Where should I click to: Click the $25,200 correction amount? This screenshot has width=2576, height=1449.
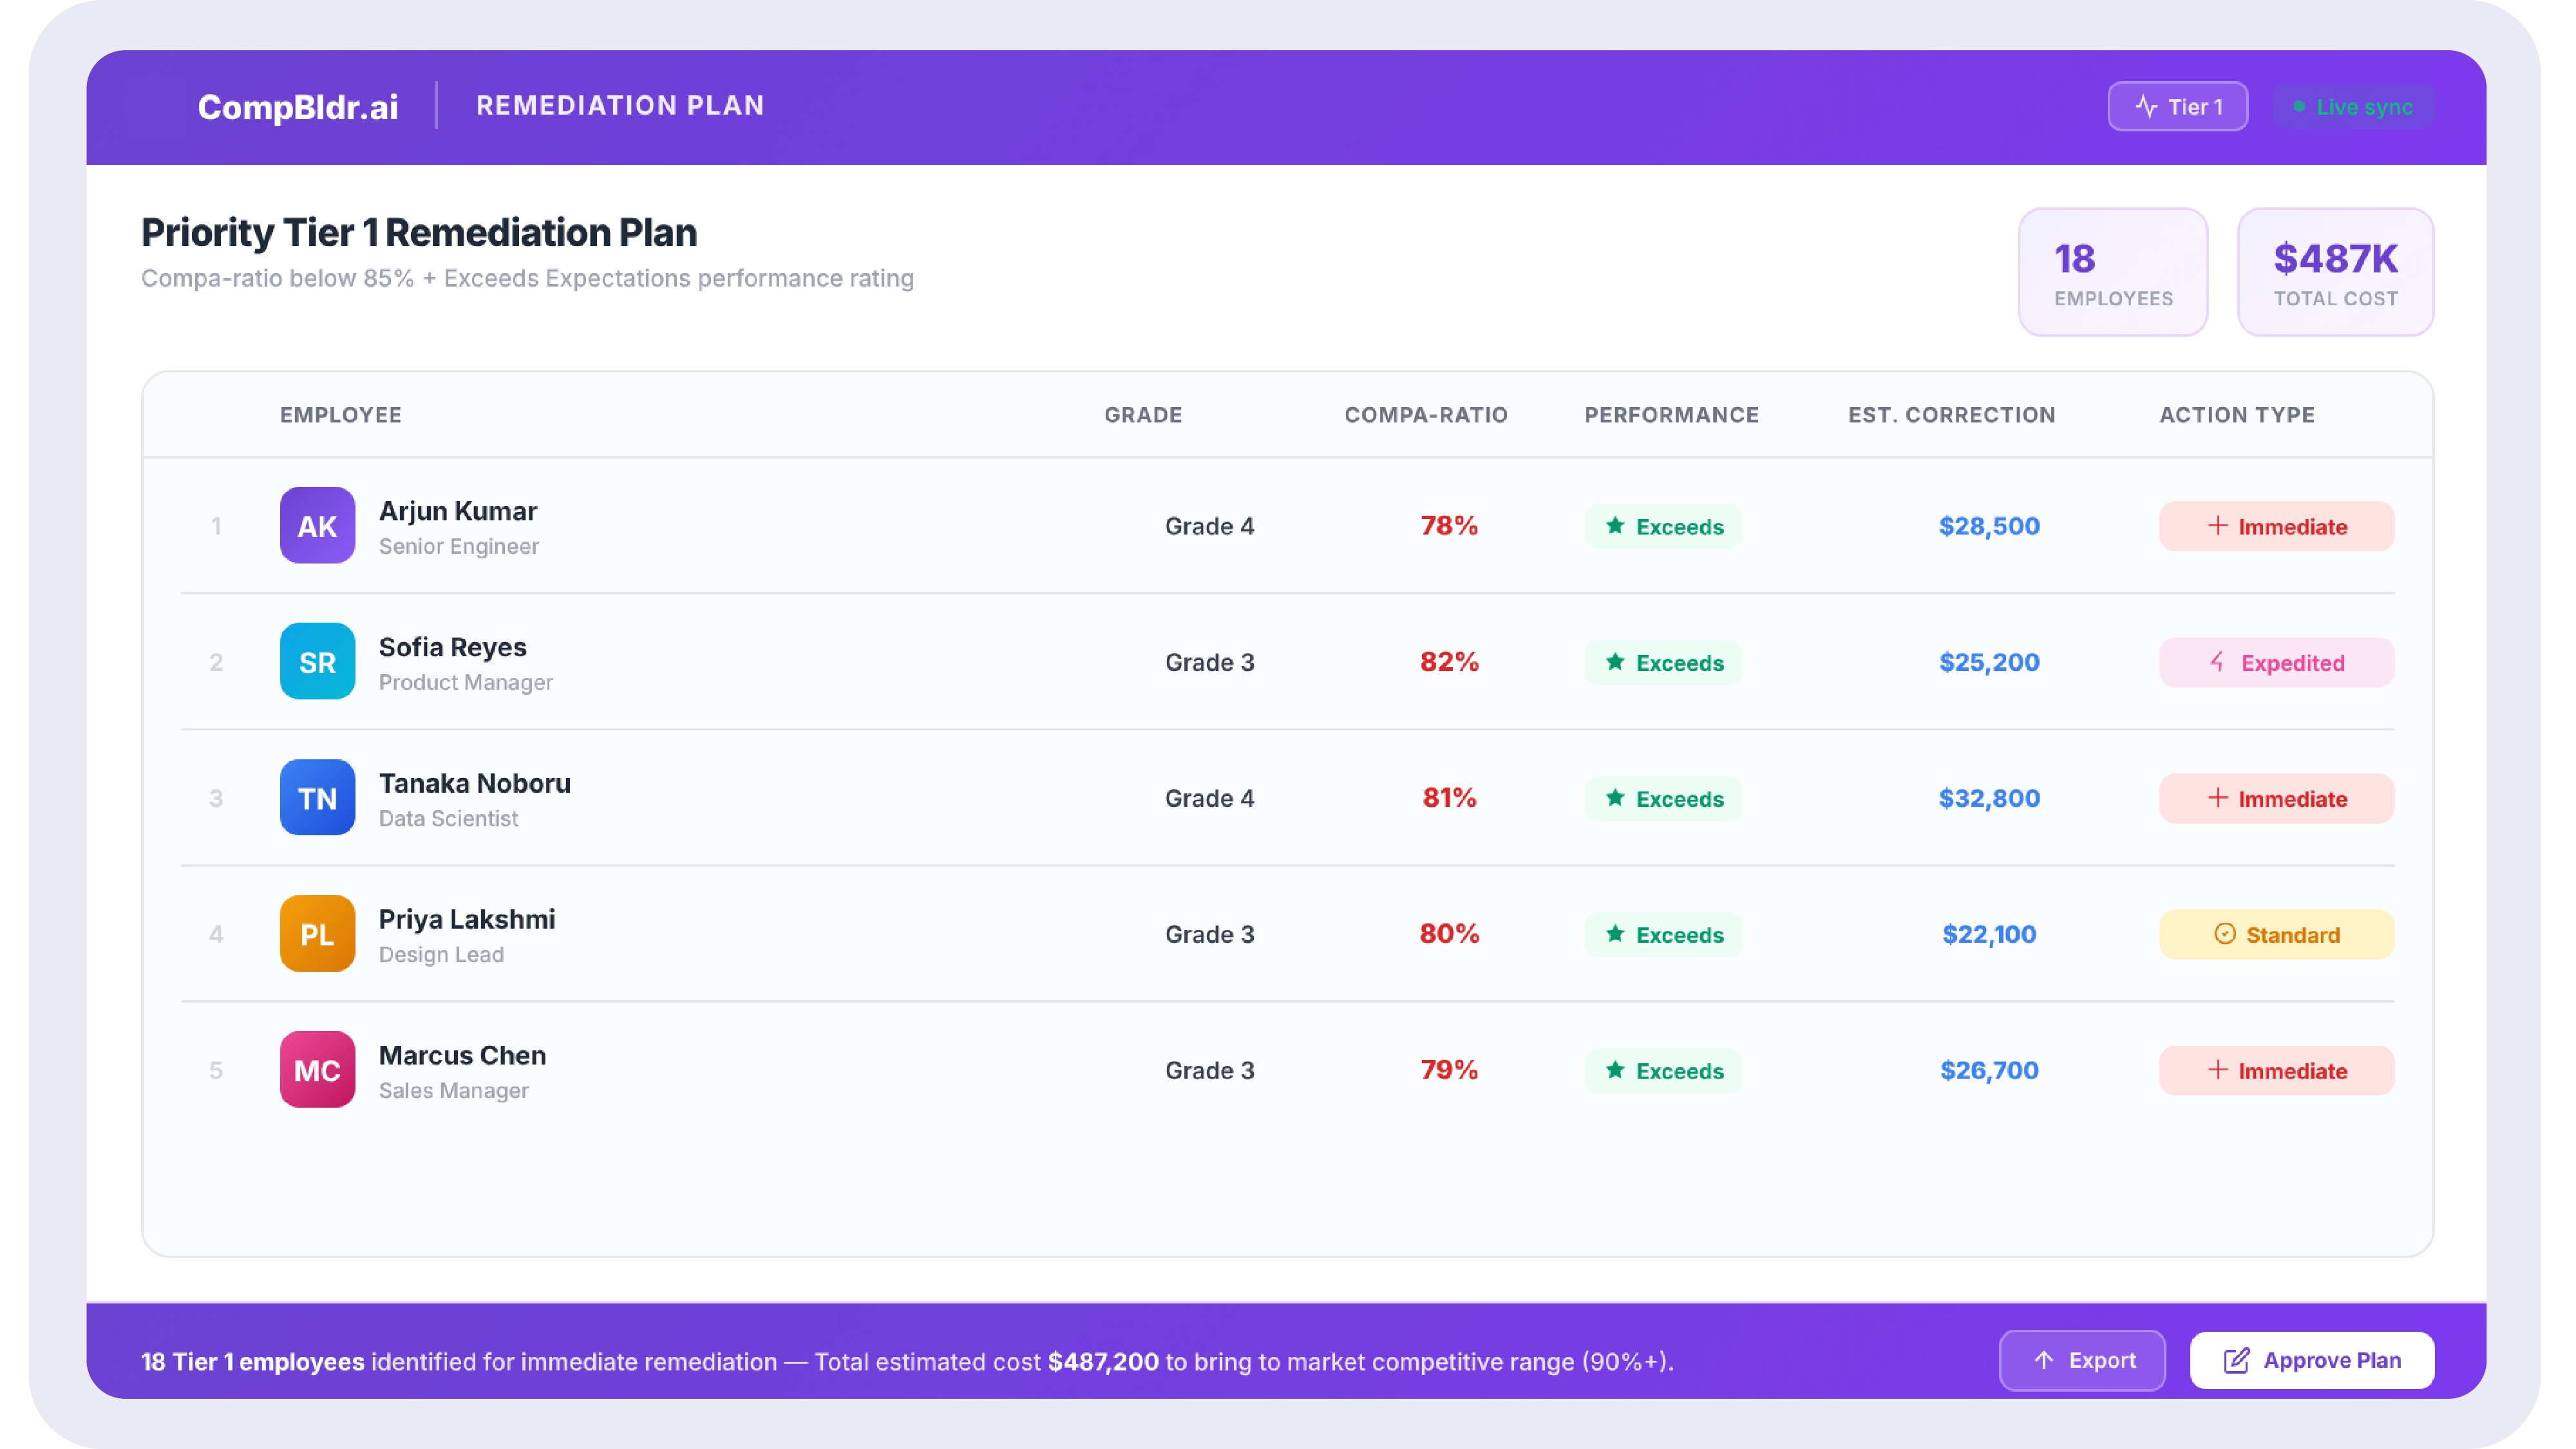pos(1989,662)
